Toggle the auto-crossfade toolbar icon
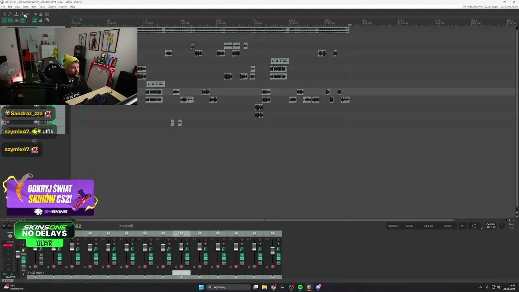The image size is (519, 292). pyautogui.click(x=4, y=20)
